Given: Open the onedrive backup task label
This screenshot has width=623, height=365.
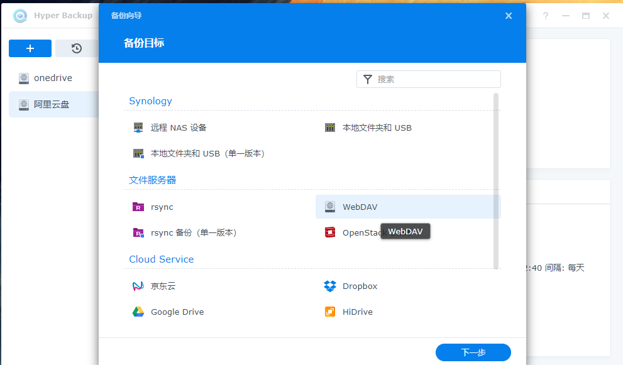Looking at the screenshot, I should (x=53, y=78).
